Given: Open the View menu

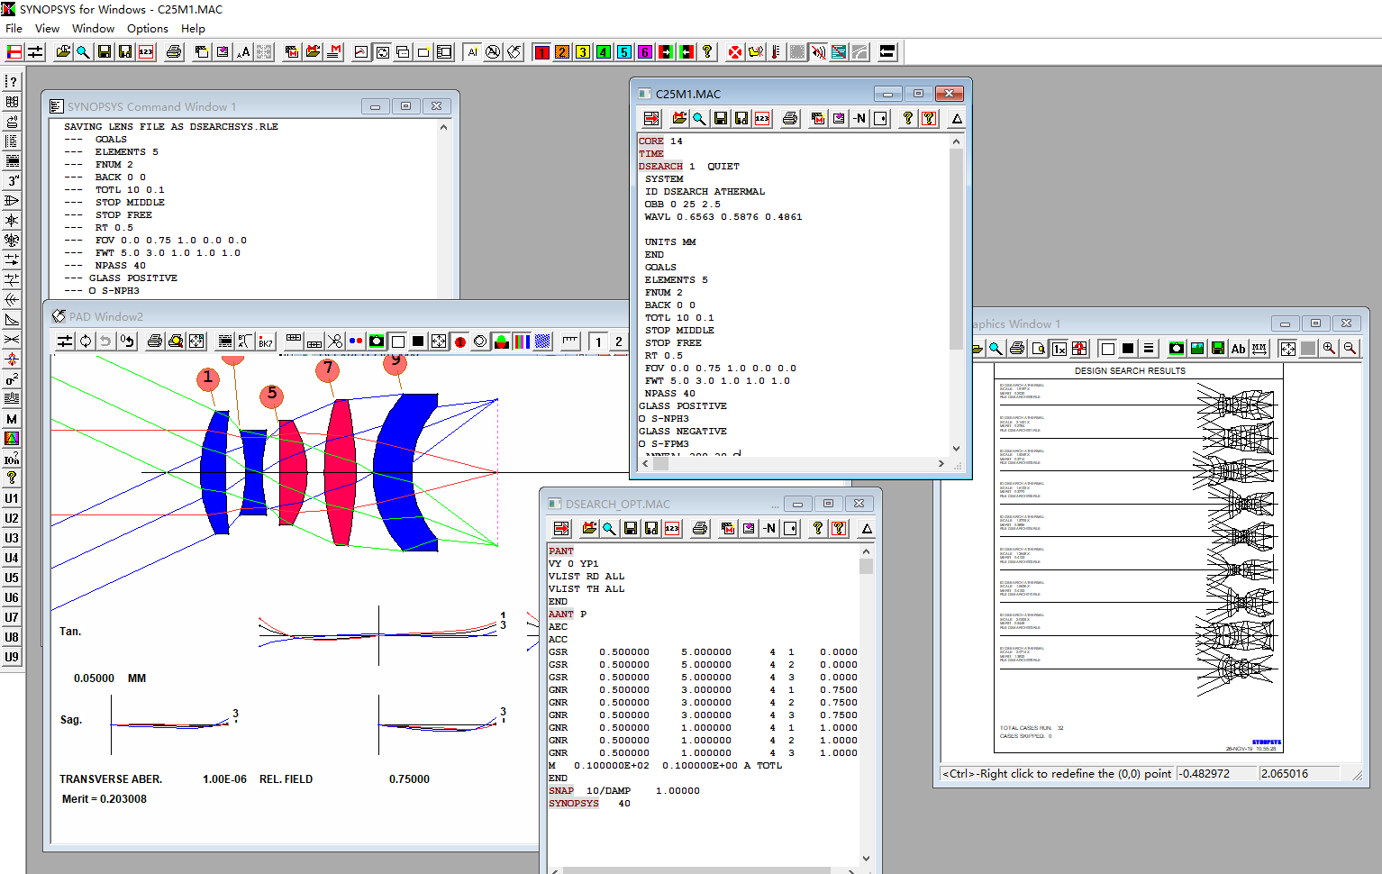Looking at the screenshot, I should click(x=47, y=29).
